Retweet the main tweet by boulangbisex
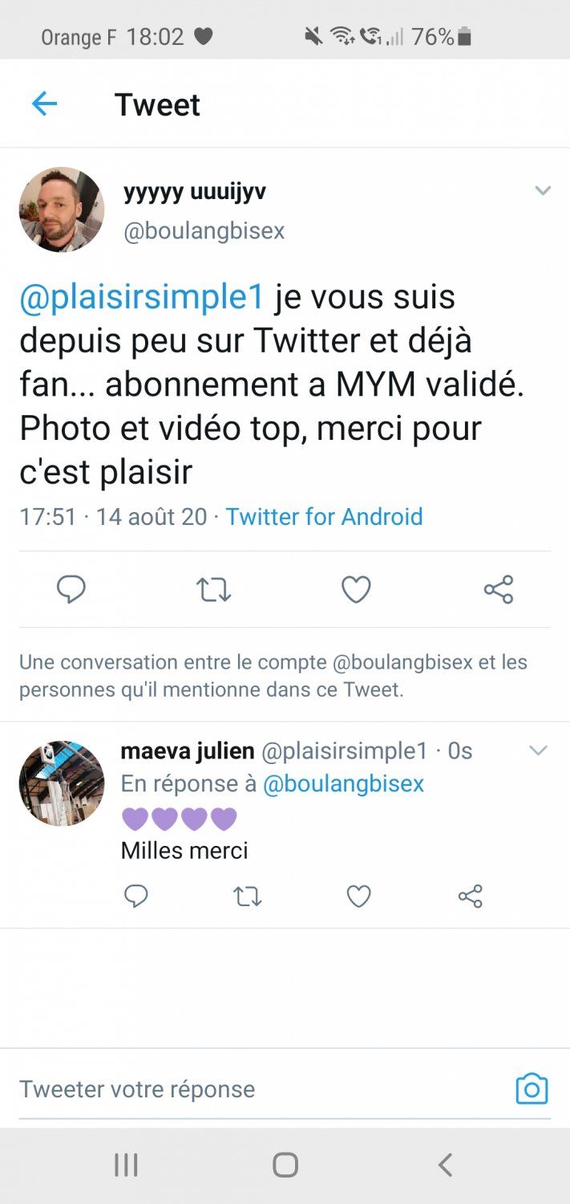Screen dimensions: 570x1204 coord(213,590)
